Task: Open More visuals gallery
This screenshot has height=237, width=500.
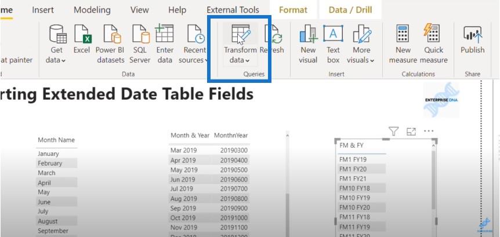Action: (361, 44)
